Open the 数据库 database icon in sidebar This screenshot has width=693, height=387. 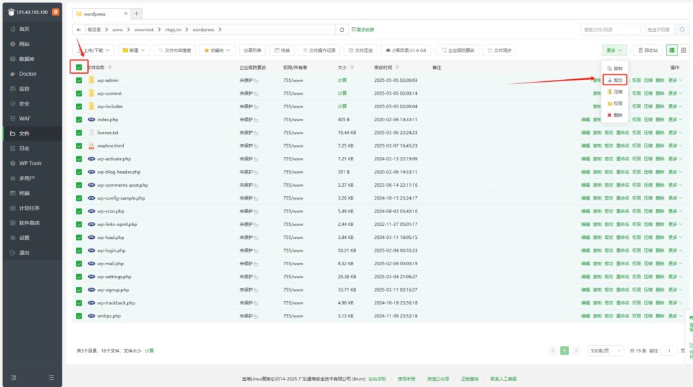[x=13, y=59]
